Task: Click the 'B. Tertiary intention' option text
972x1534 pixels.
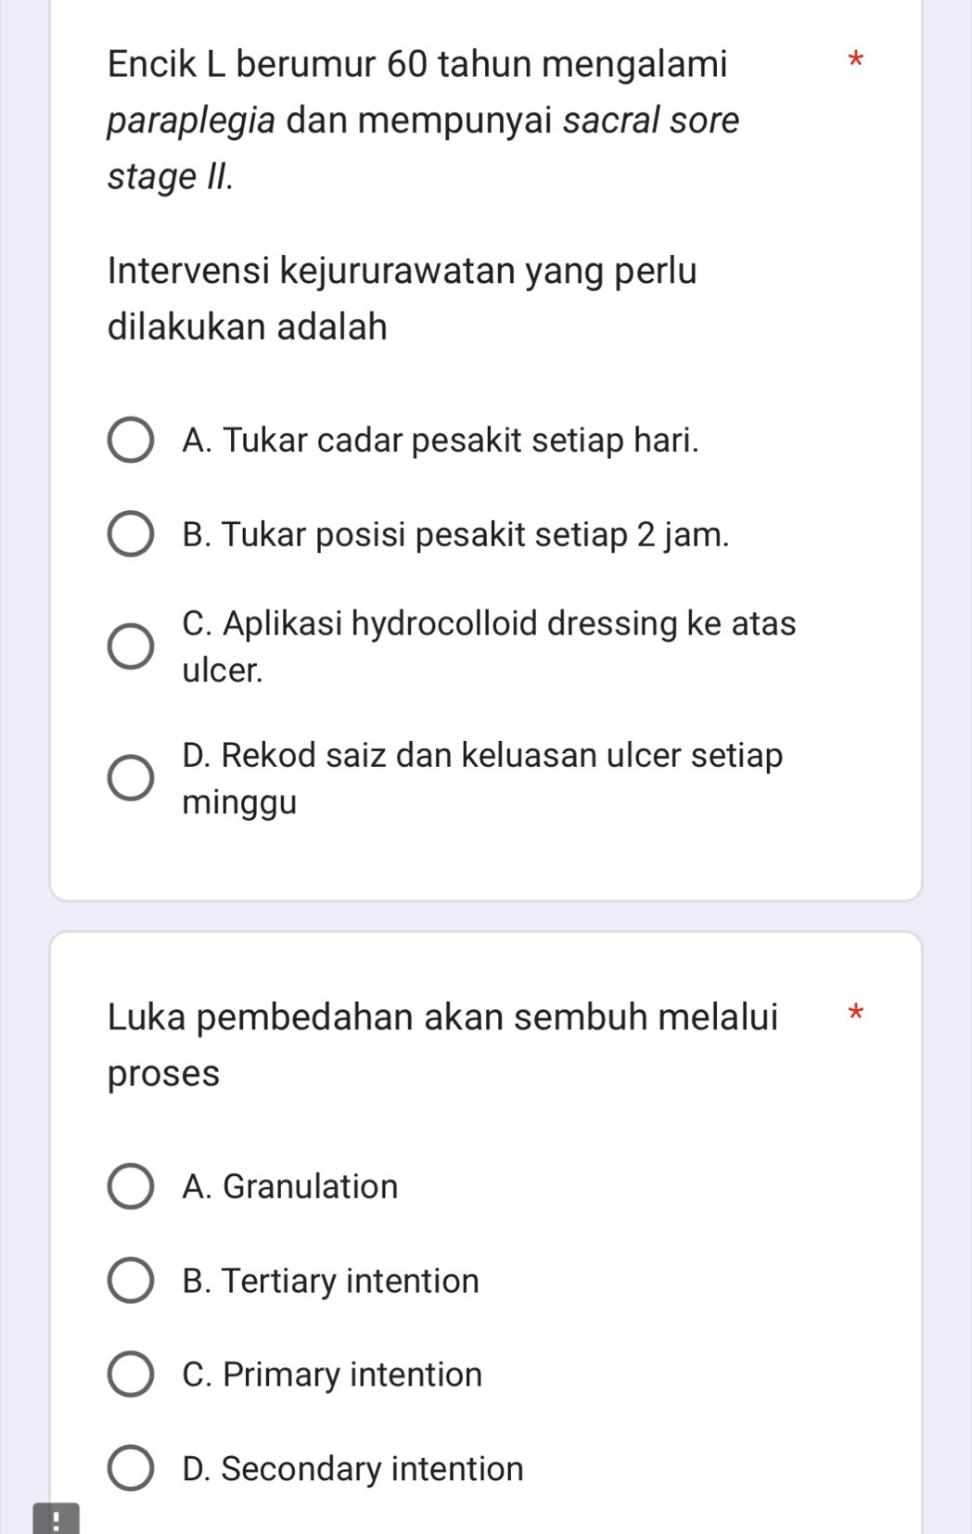Action: [331, 1281]
